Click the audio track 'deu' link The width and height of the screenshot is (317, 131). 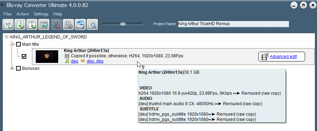pos(74,61)
